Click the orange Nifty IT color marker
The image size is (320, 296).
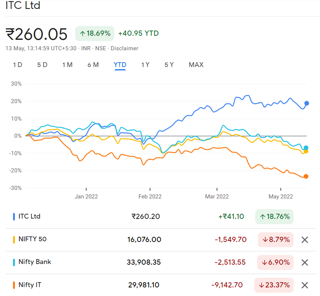tap(14, 285)
